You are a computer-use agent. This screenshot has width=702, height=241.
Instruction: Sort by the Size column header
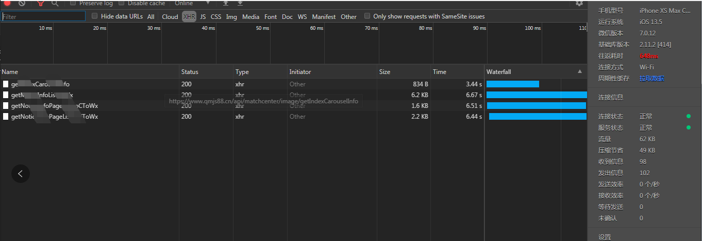[404, 72]
